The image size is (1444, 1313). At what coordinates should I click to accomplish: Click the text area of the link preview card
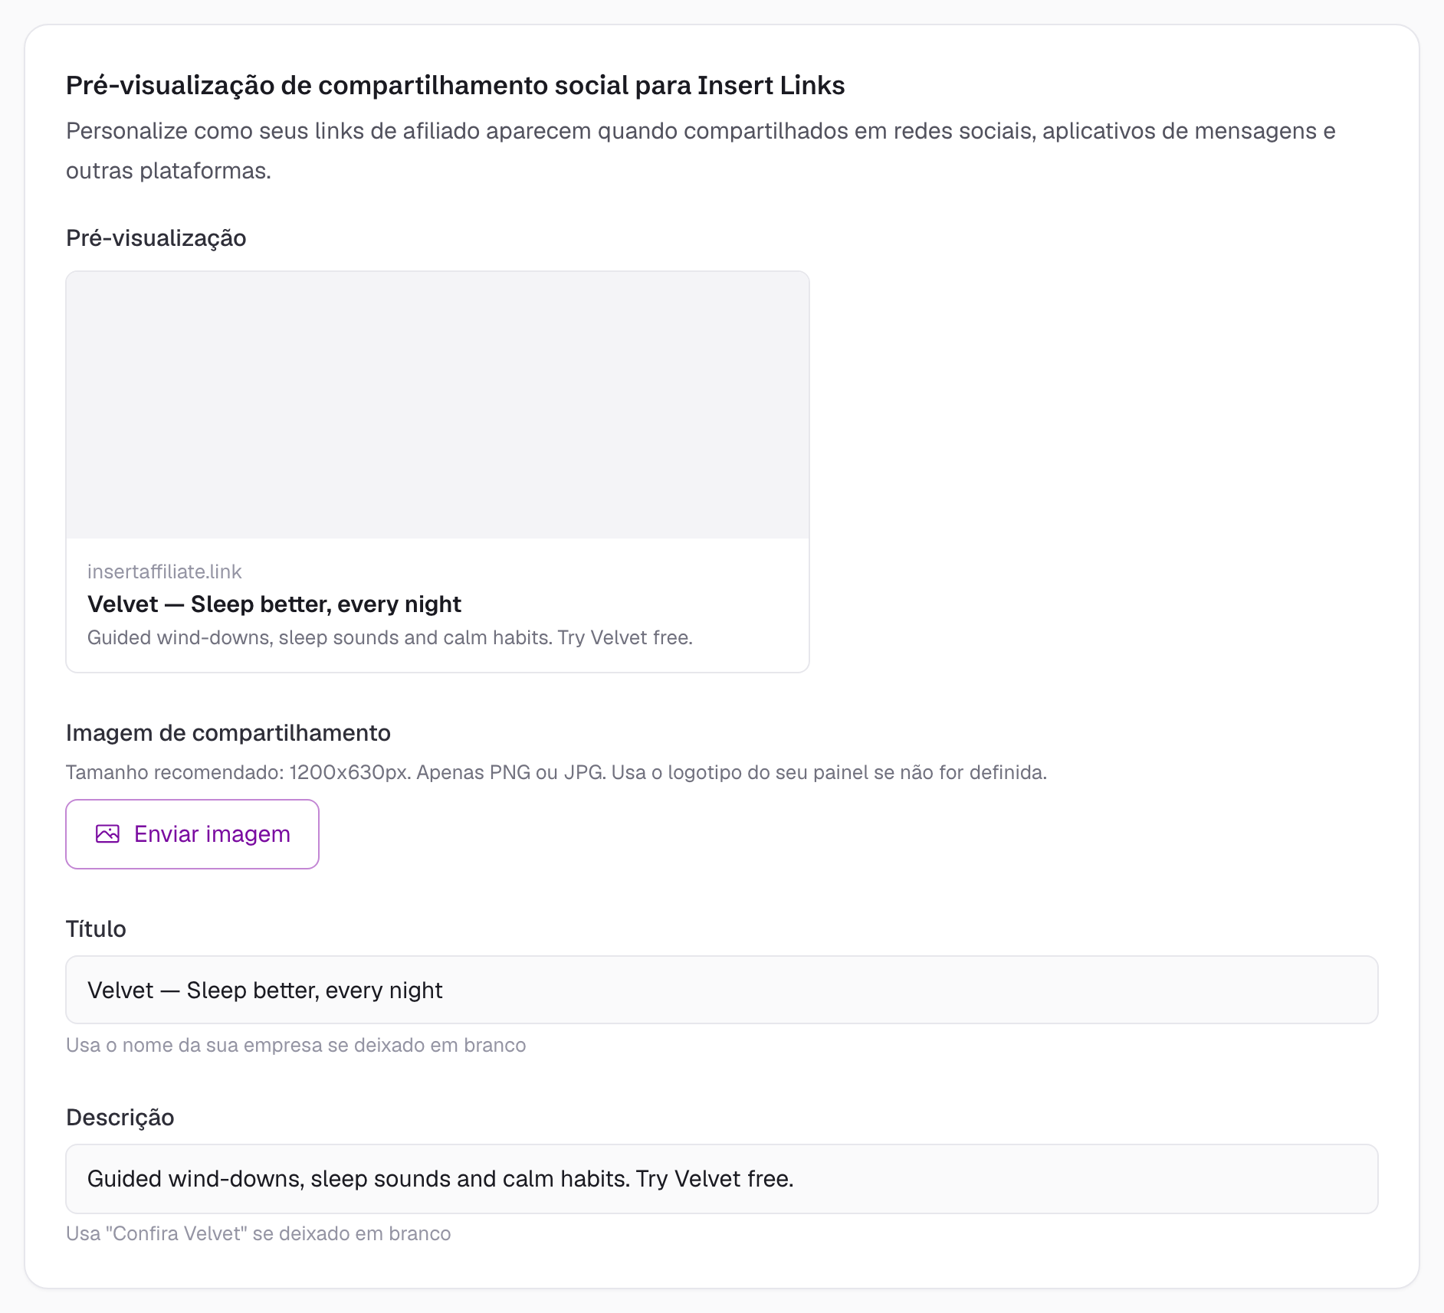click(438, 604)
